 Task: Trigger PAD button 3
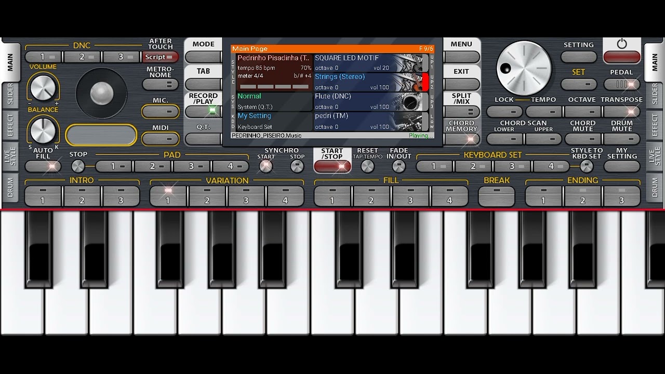pos(192,166)
